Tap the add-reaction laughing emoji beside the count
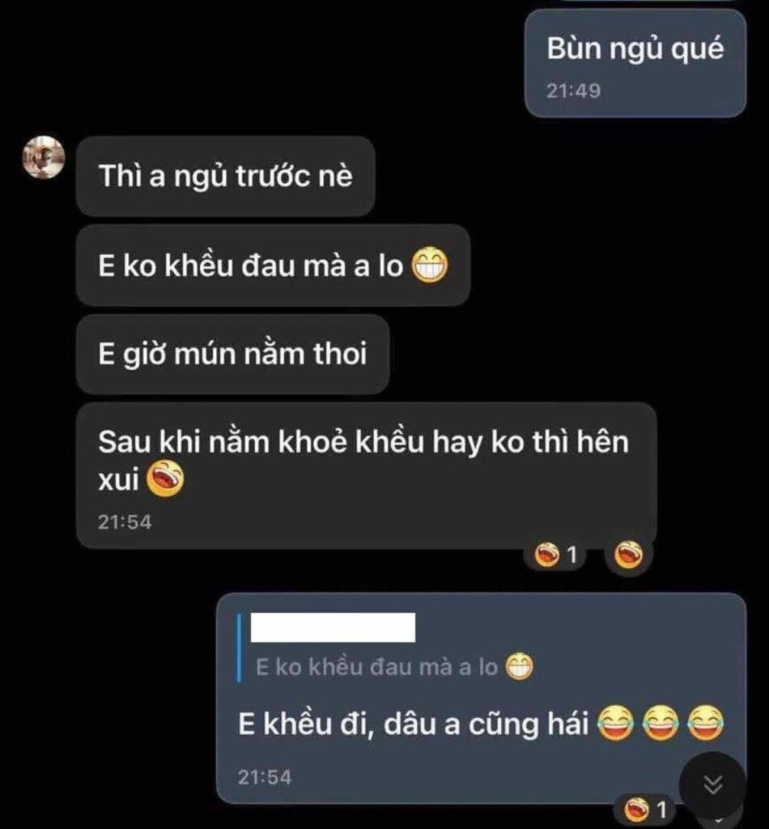Screen dimensions: 769x829 click(629, 555)
